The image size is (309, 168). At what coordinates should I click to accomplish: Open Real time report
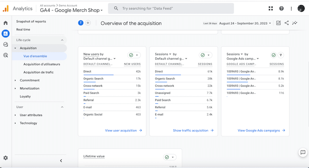(23, 29)
